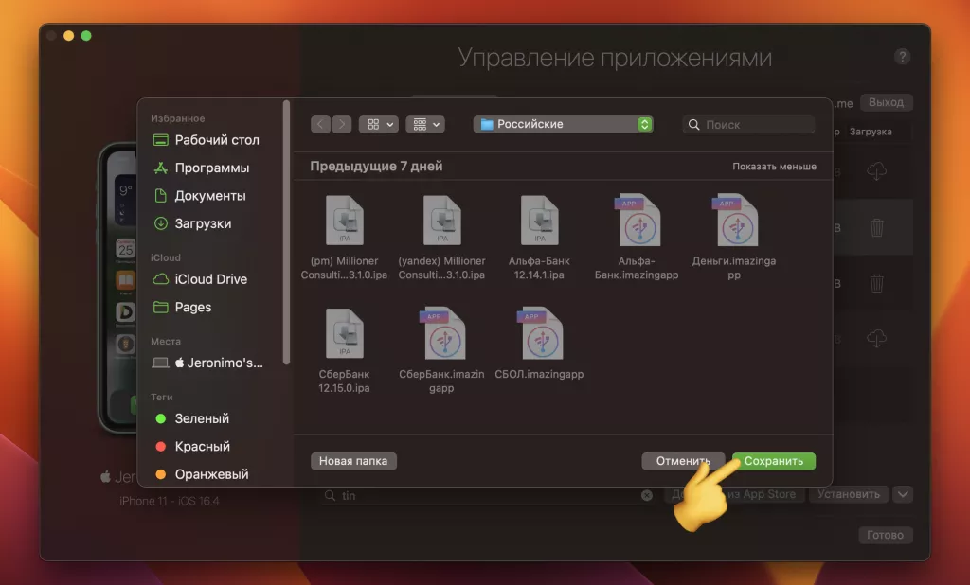Select СберБанк 12.15.0.ipa file

345,351
